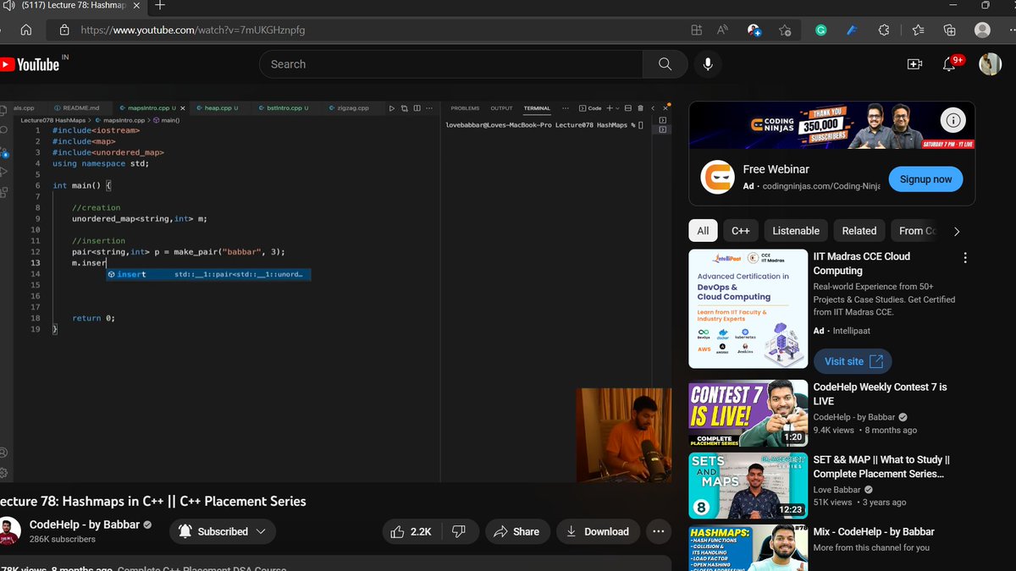Open Free Webinar ad title
Viewport: 1016px width, 571px height.
pyautogui.click(x=776, y=169)
